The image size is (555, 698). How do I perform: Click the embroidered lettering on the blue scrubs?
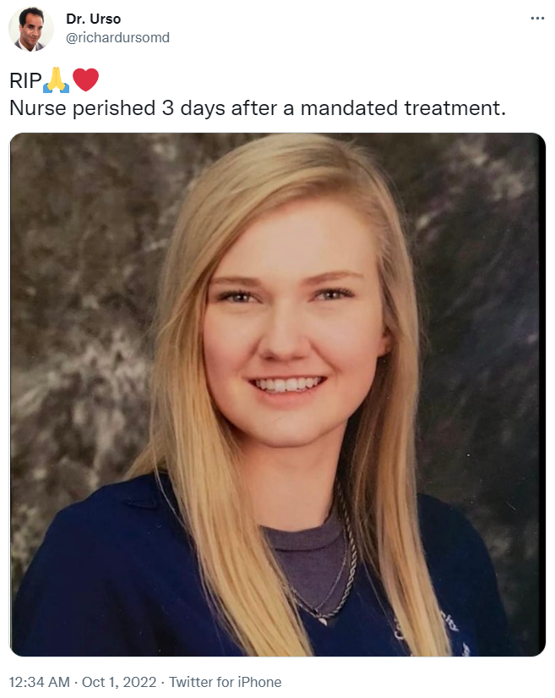point(452,623)
